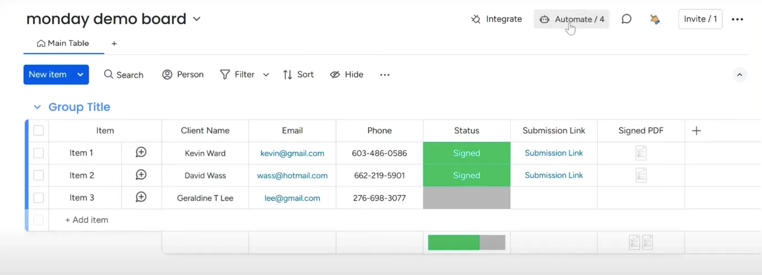The image size is (762, 275).
Task: Open the wass@hotmail.com email link
Action: pyautogui.click(x=292, y=175)
